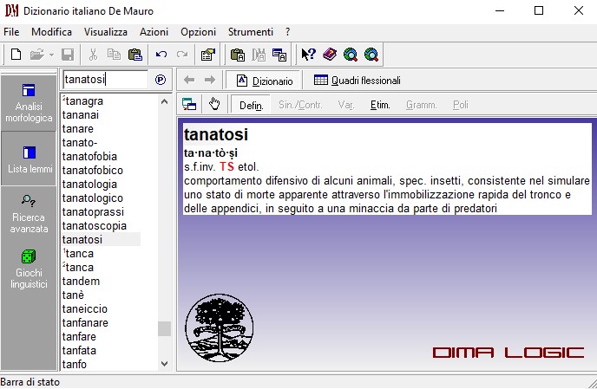Click the Cut scissors icon

tap(93, 55)
